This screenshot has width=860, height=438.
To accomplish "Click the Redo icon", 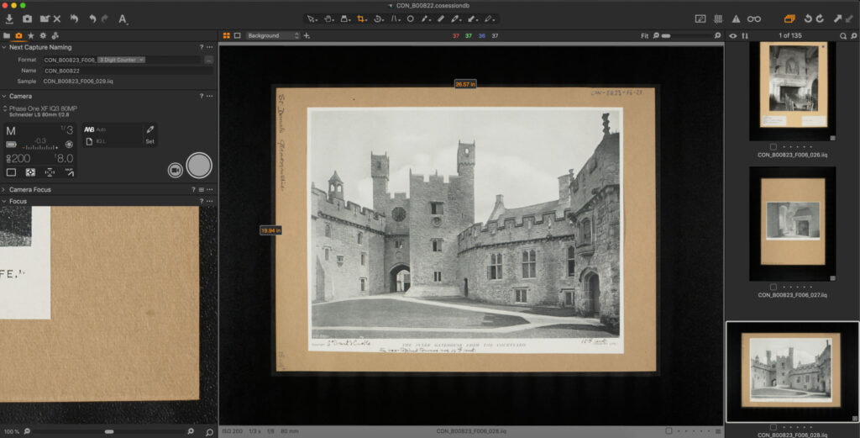I will (x=105, y=18).
